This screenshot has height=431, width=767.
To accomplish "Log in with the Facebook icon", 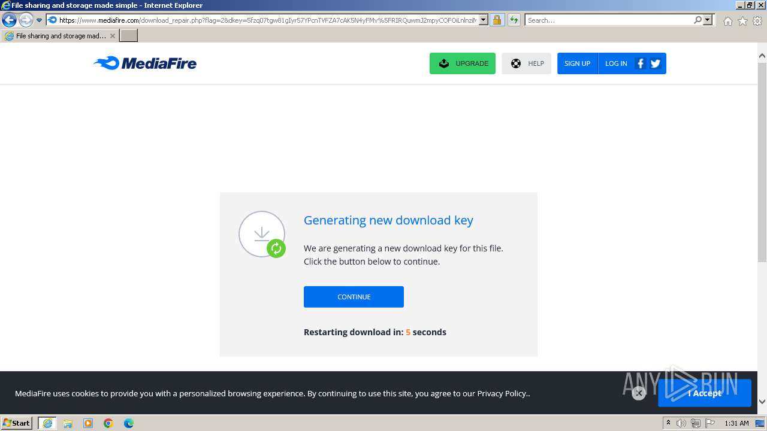I will pyautogui.click(x=641, y=63).
